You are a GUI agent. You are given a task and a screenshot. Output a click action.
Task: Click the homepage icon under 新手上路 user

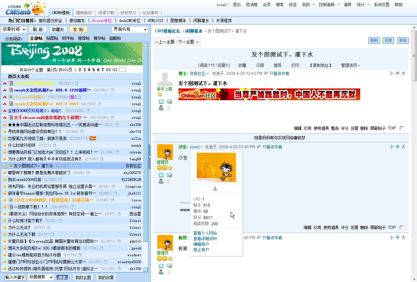pyautogui.click(x=161, y=102)
